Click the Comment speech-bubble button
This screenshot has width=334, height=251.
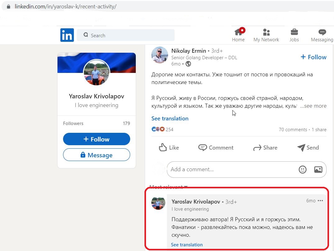click(x=216, y=147)
